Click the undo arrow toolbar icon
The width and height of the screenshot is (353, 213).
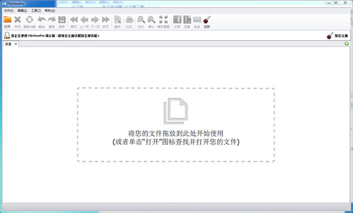pyautogui.click(x=42, y=19)
